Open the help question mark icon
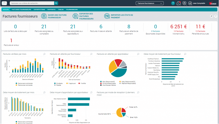Image resolution: width=219 pixels, height=124 pixels. [x=173, y=3]
